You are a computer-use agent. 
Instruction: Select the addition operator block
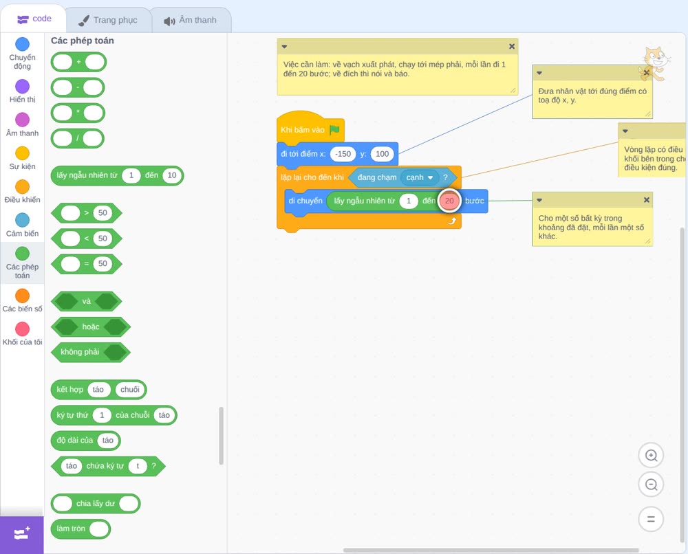click(78, 63)
